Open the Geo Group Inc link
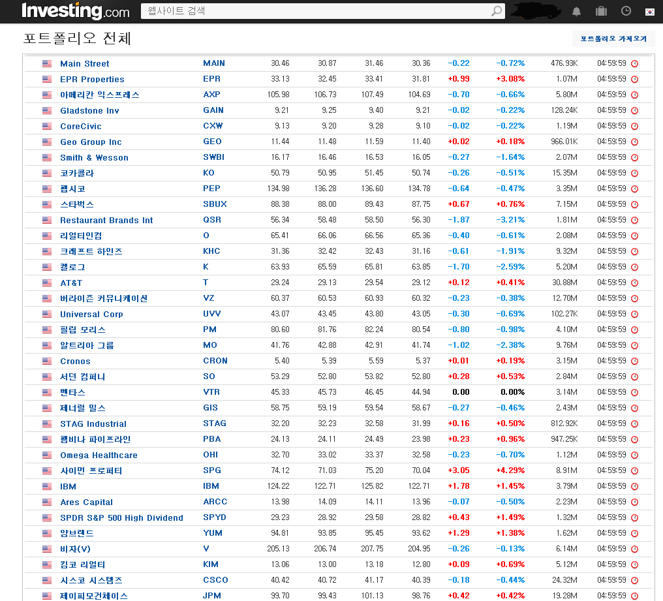This screenshot has height=601, width=663. click(91, 142)
